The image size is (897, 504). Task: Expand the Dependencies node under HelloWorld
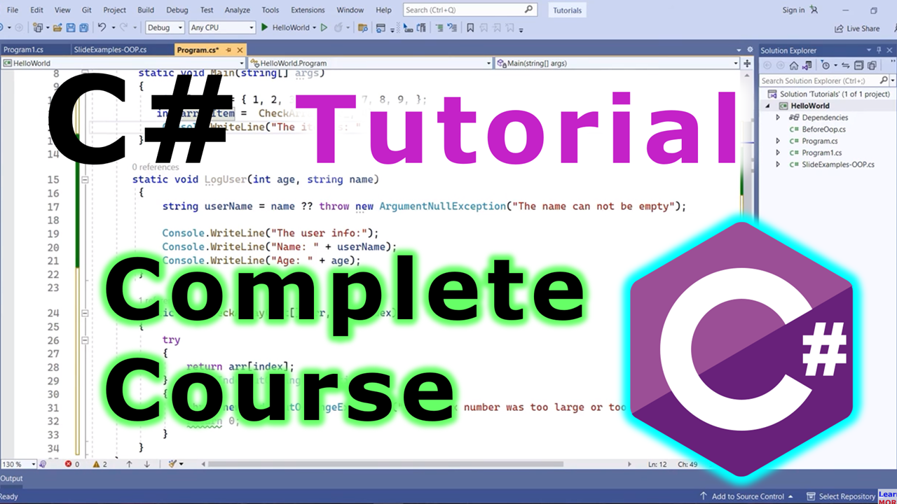click(778, 117)
